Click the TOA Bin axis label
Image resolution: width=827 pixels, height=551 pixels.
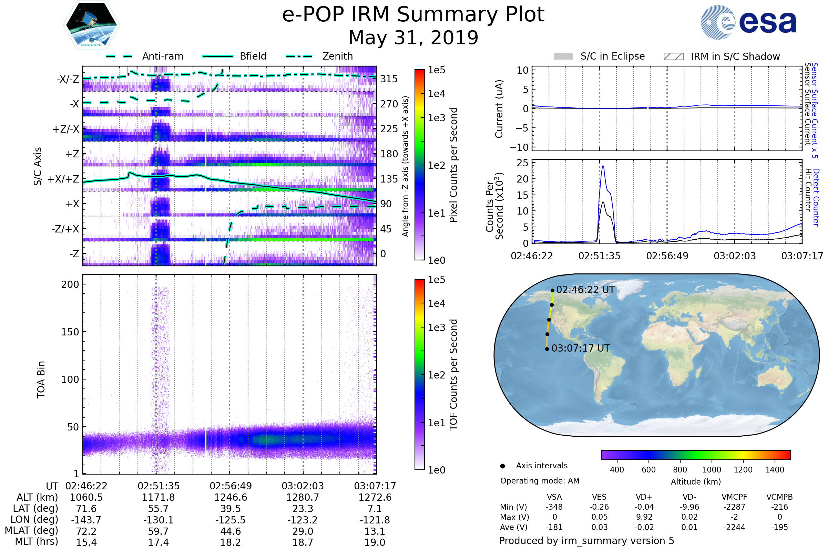[x=41, y=380]
